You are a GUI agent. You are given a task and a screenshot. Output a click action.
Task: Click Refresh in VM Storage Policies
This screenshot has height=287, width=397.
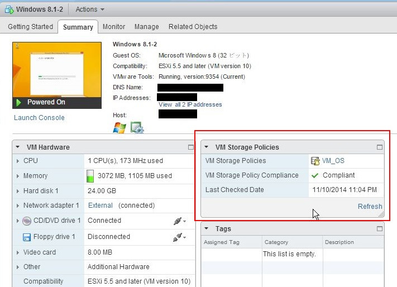(370, 207)
